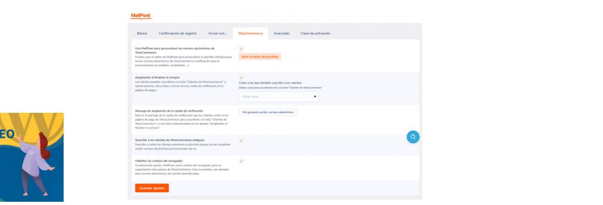
Task: Save with the Guardar ajustes button
Action: pyautogui.click(x=152, y=188)
